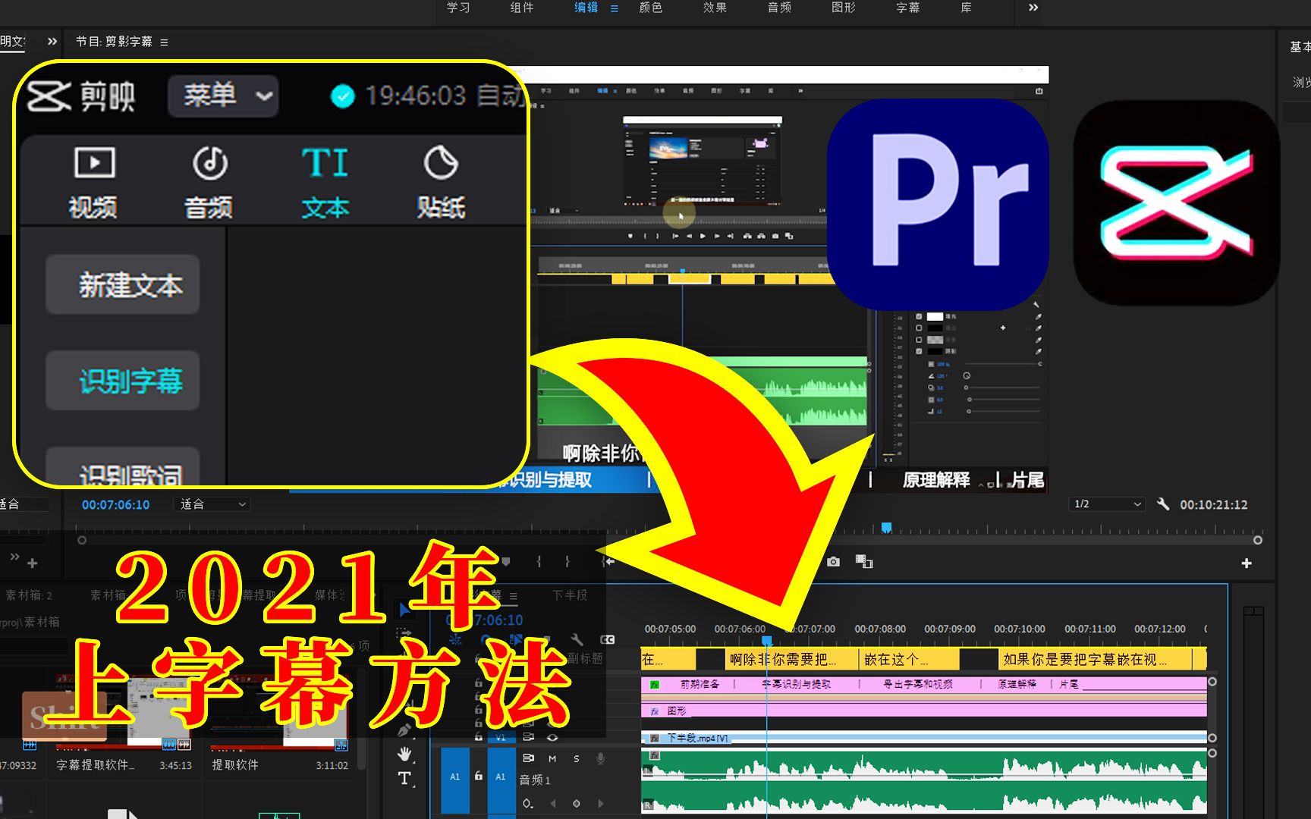Select caption clip 如果你是要把字幕嵌在视
1311x819 pixels.
1096,659
